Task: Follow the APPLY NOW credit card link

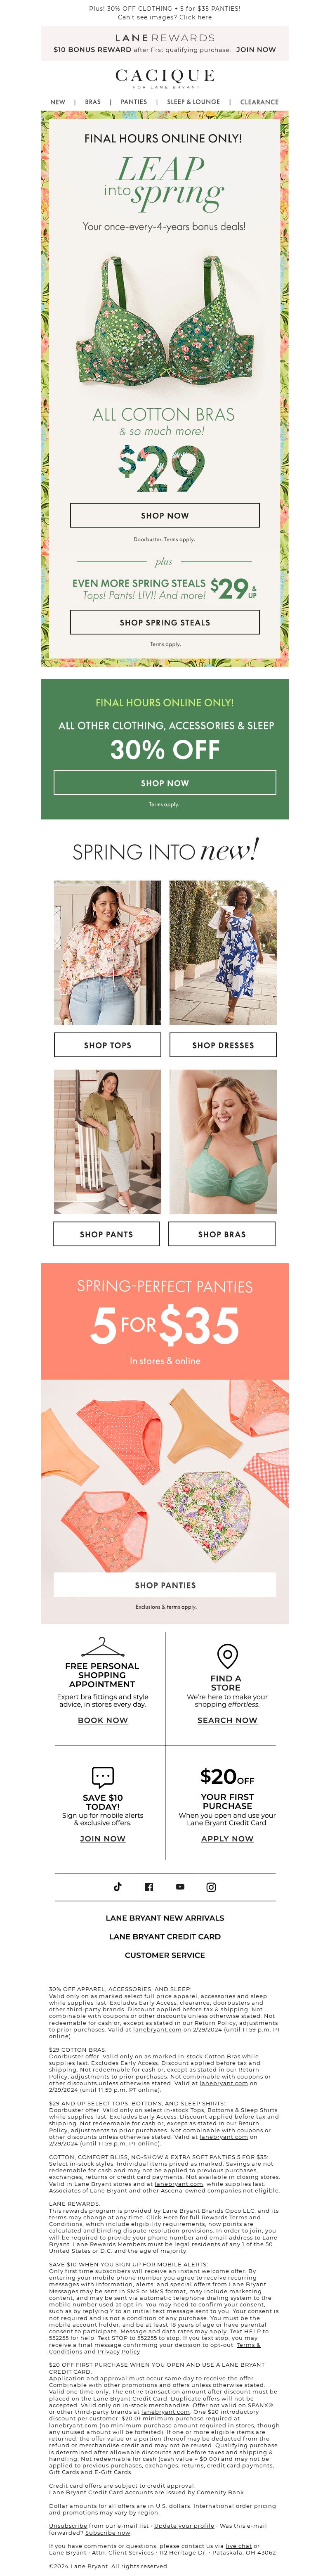Action: pos(227,1838)
